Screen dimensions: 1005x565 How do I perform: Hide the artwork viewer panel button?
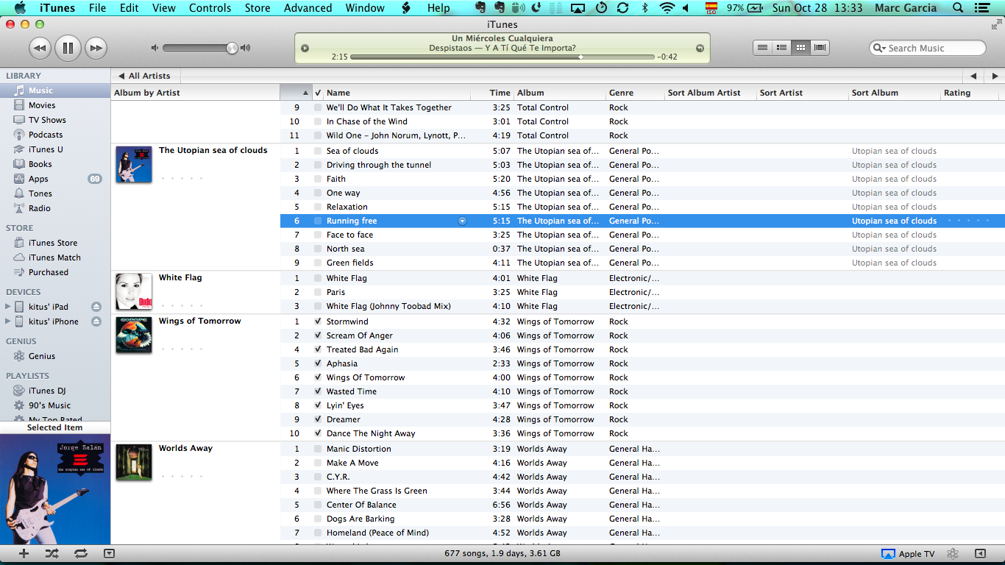click(109, 554)
